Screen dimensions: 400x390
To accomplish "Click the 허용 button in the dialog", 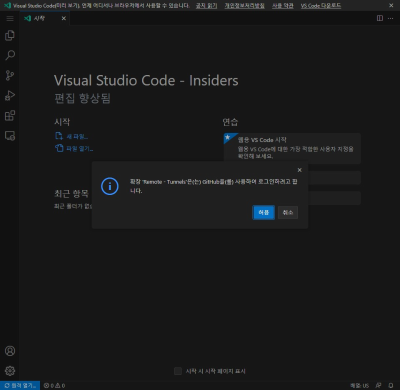I will 263,212.
